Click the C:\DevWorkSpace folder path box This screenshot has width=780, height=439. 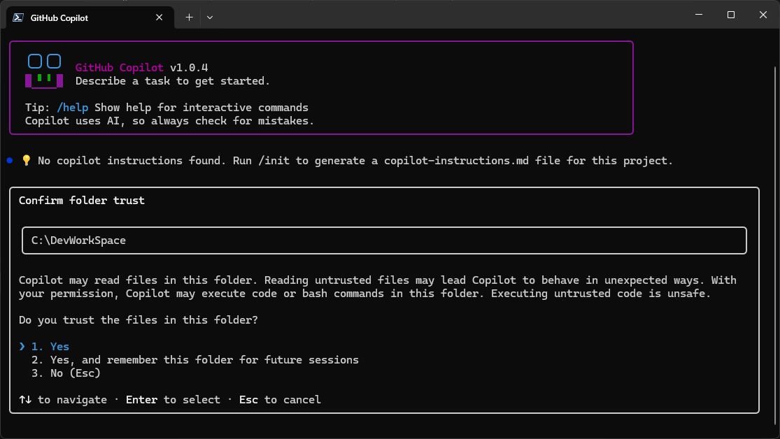(x=384, y=240)
